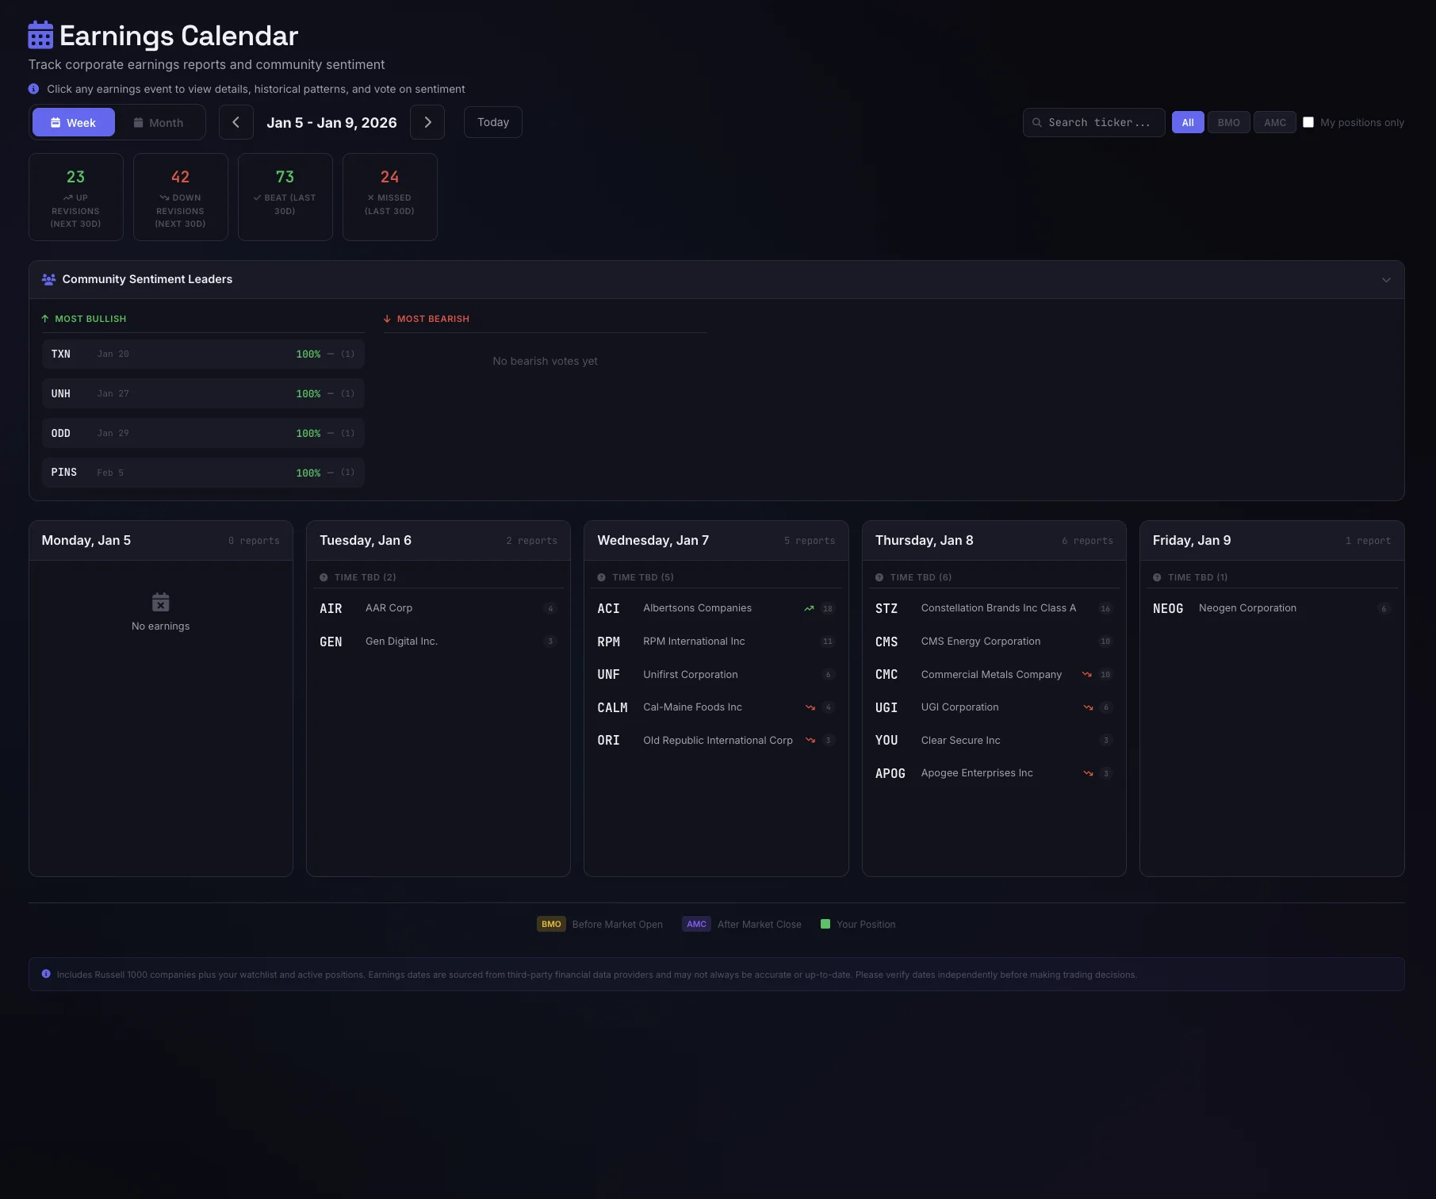Click the No earnings calendar icon on Monday
The height and width of the screenshot is (1199, 1436).
click(x=160, y=602)
